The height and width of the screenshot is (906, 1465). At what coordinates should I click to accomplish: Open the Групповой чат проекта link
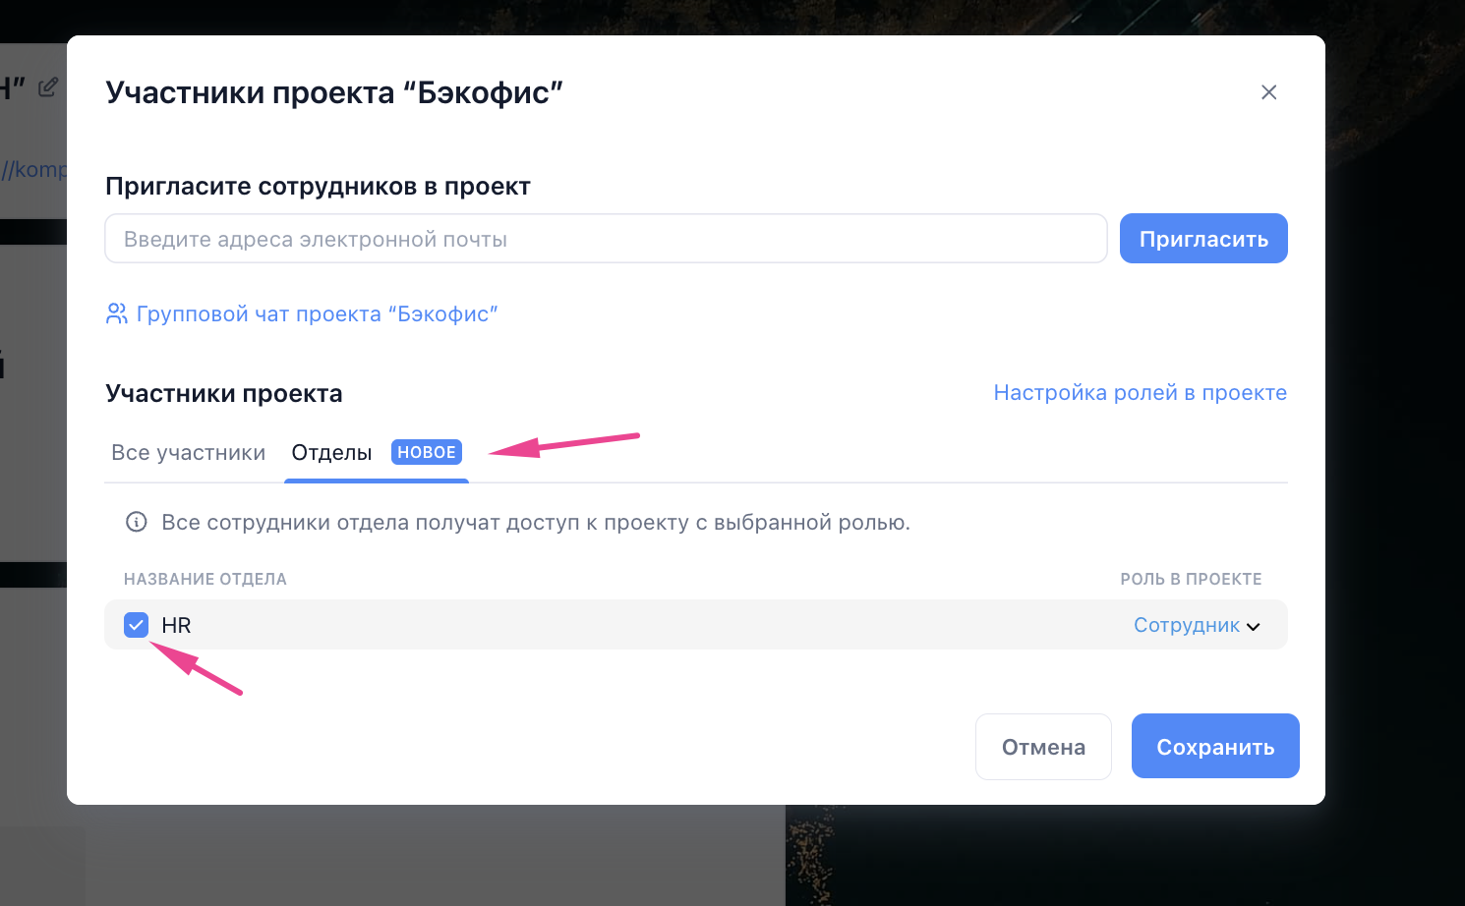(x=317, y=313)
